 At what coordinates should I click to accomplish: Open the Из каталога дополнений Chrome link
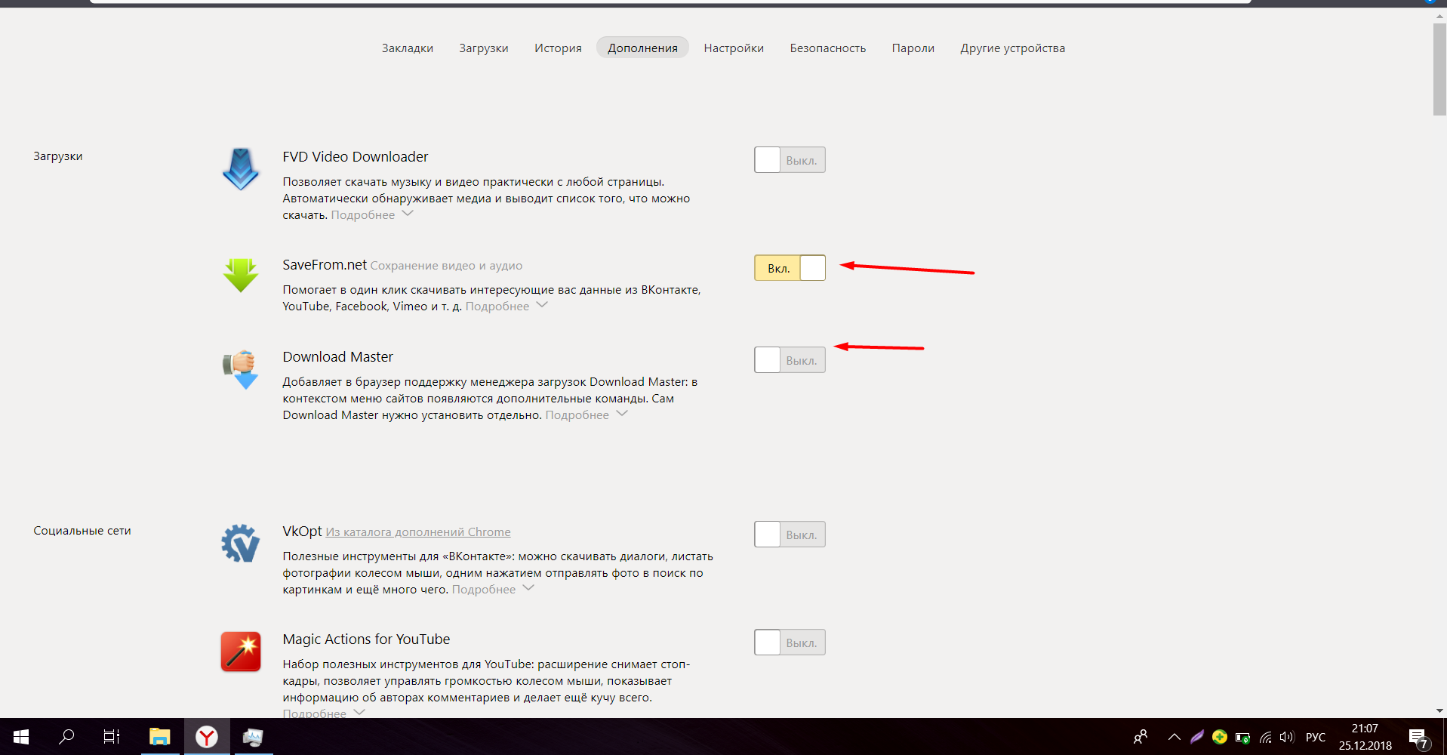pos(418,532)
